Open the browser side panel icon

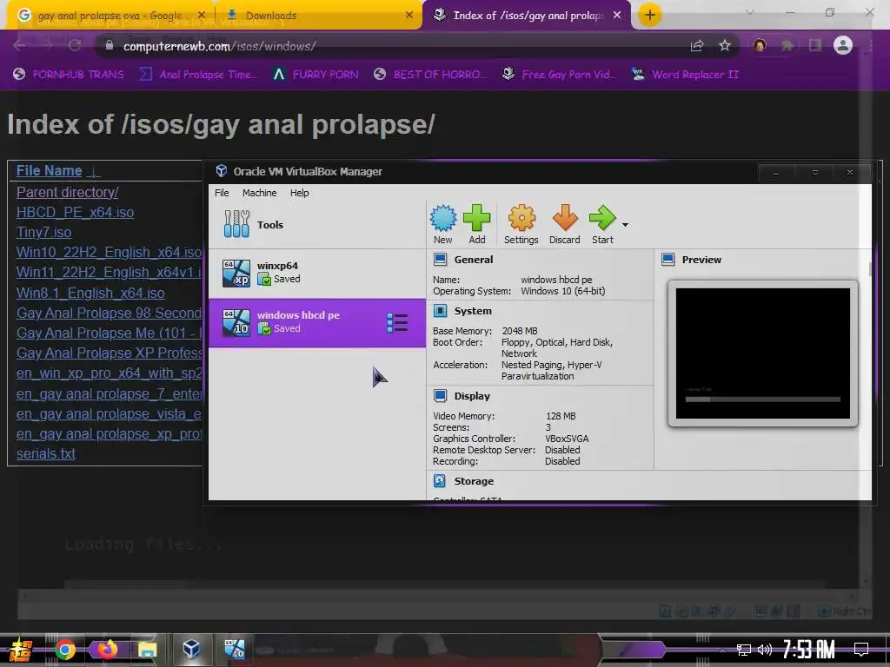815,45
